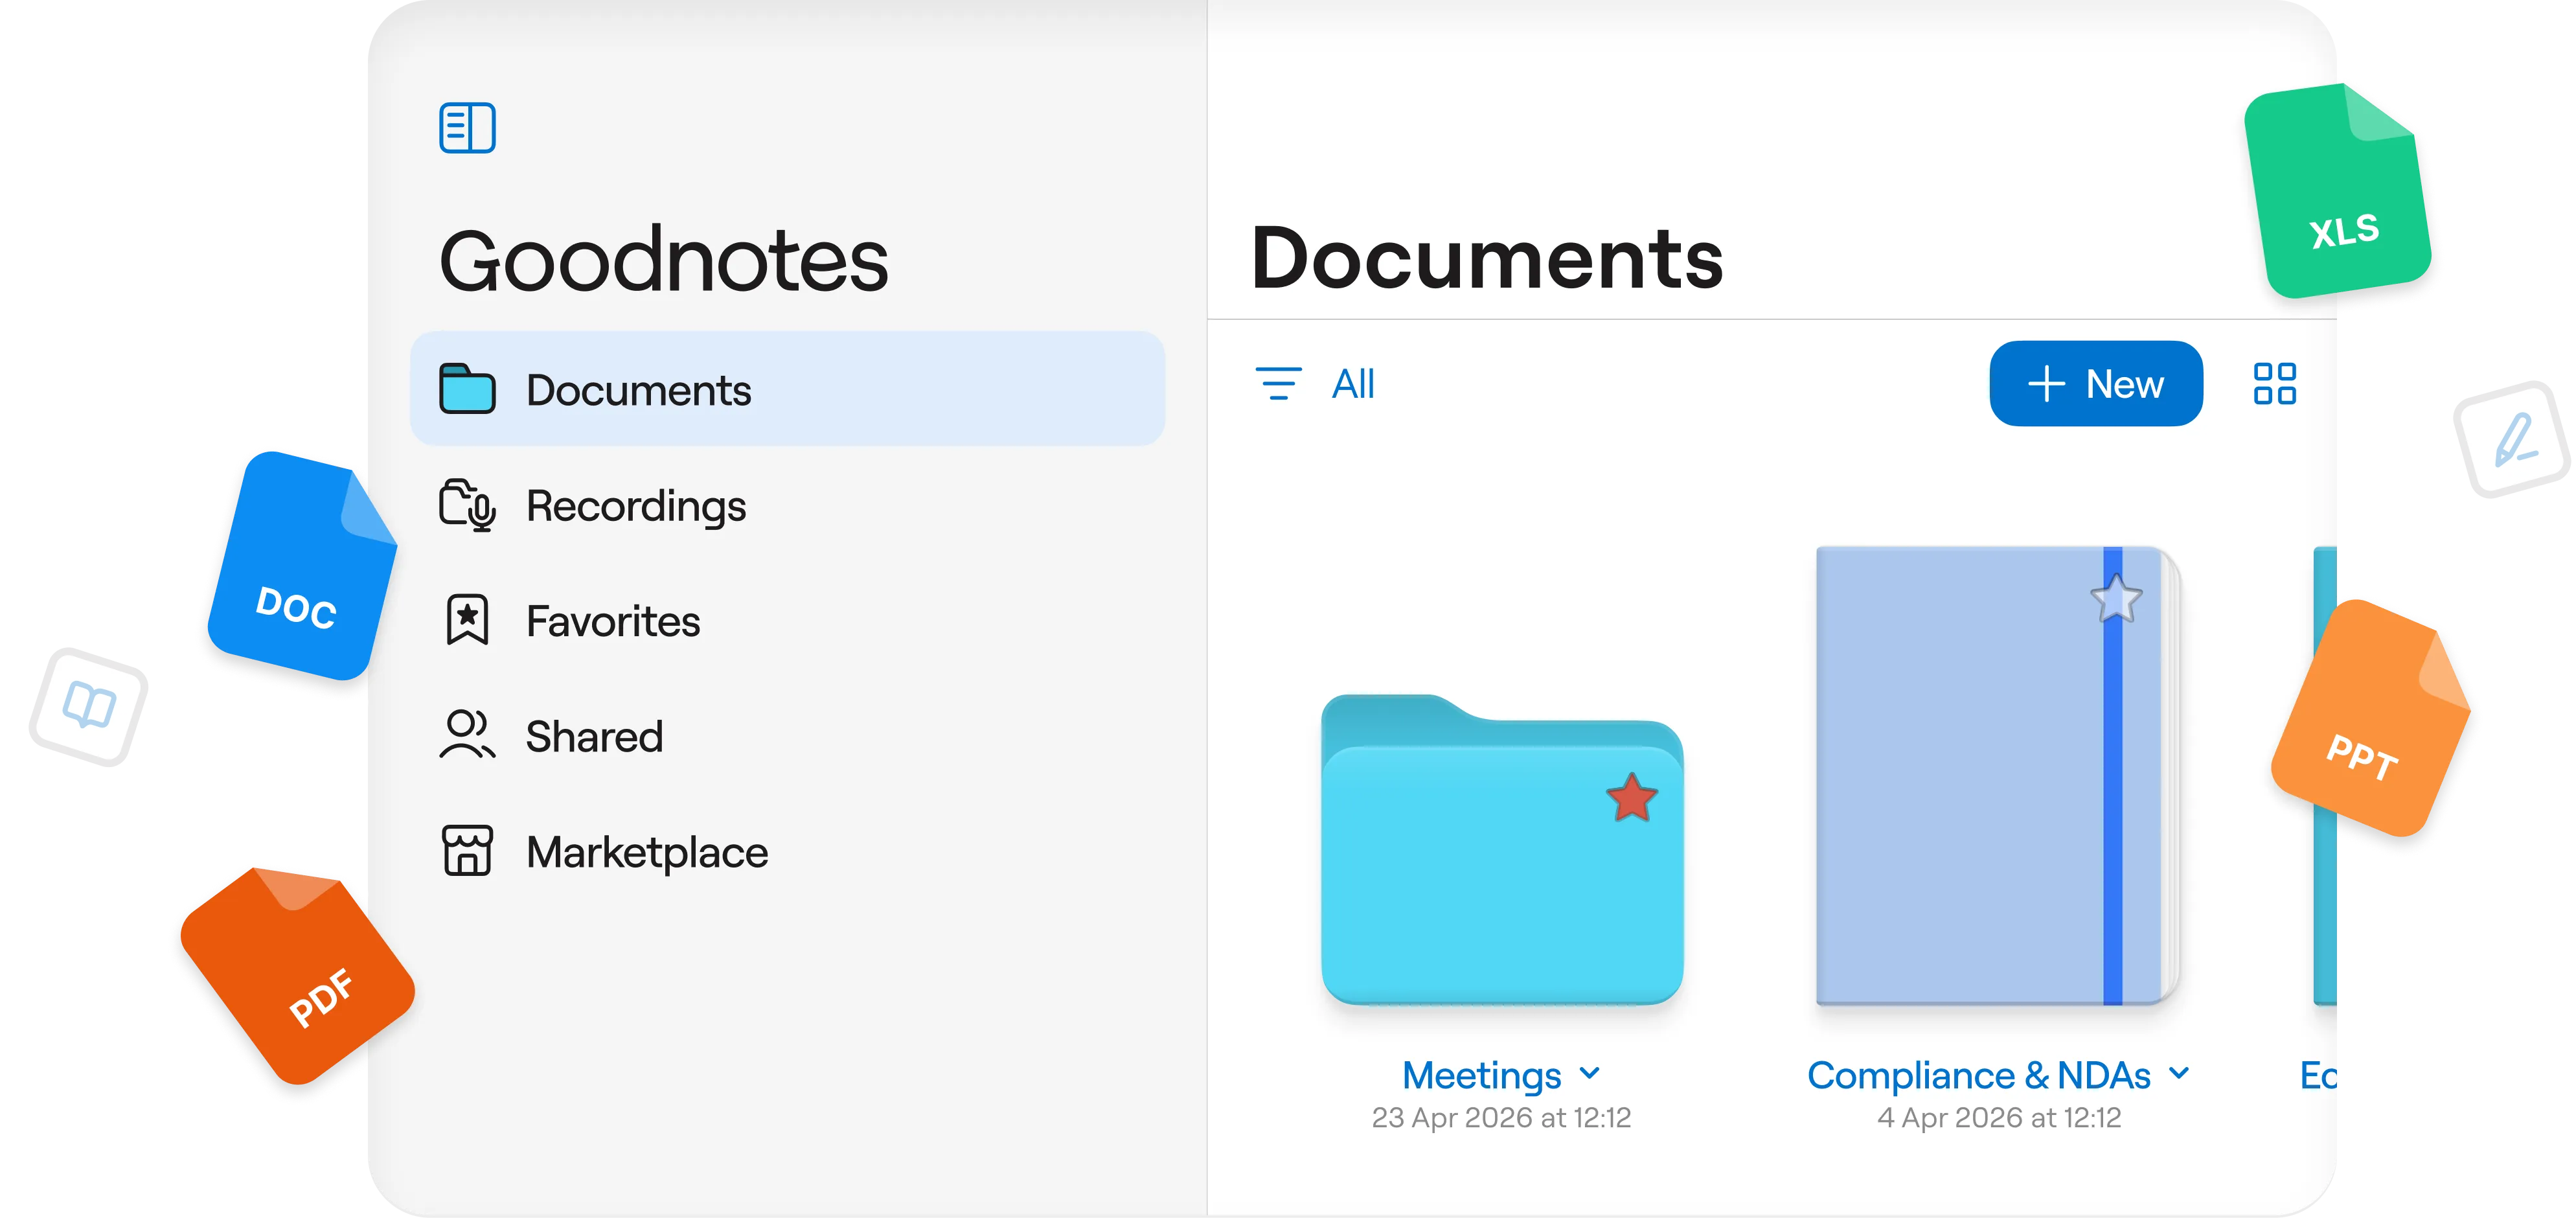Expand the Meetings title chevron
Viewport: 2576px width, 1218px height.
(x=1590, y=1074)
